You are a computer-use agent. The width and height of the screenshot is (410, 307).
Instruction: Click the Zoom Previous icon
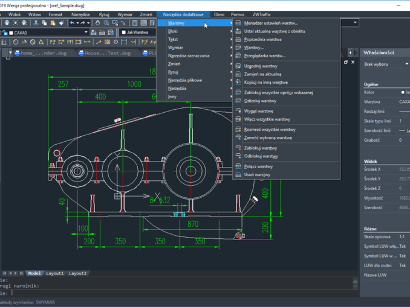point(123,23)
